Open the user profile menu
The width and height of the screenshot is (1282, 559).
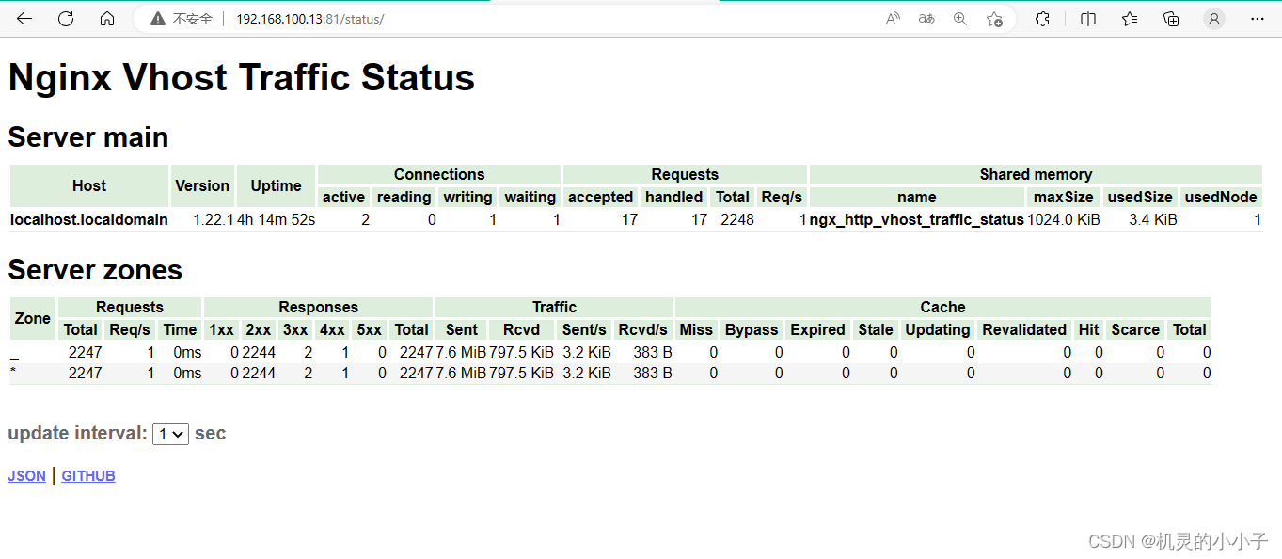tap(1214, 19)
